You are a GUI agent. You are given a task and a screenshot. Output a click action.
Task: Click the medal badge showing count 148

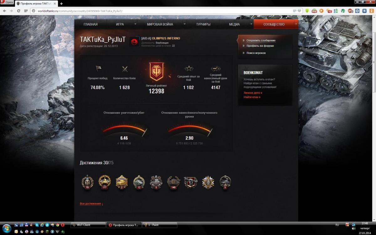pos(173,182)
